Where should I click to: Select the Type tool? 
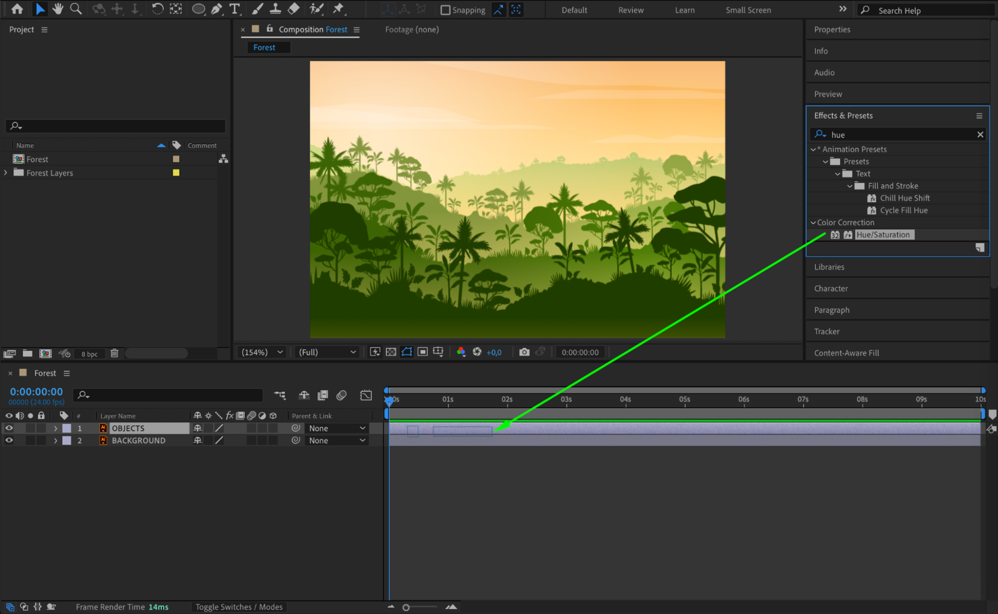click(234, 8)
